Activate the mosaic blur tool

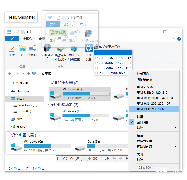click(95, 159)
